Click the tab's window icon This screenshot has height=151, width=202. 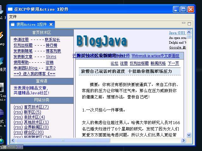tap(13, 24)
